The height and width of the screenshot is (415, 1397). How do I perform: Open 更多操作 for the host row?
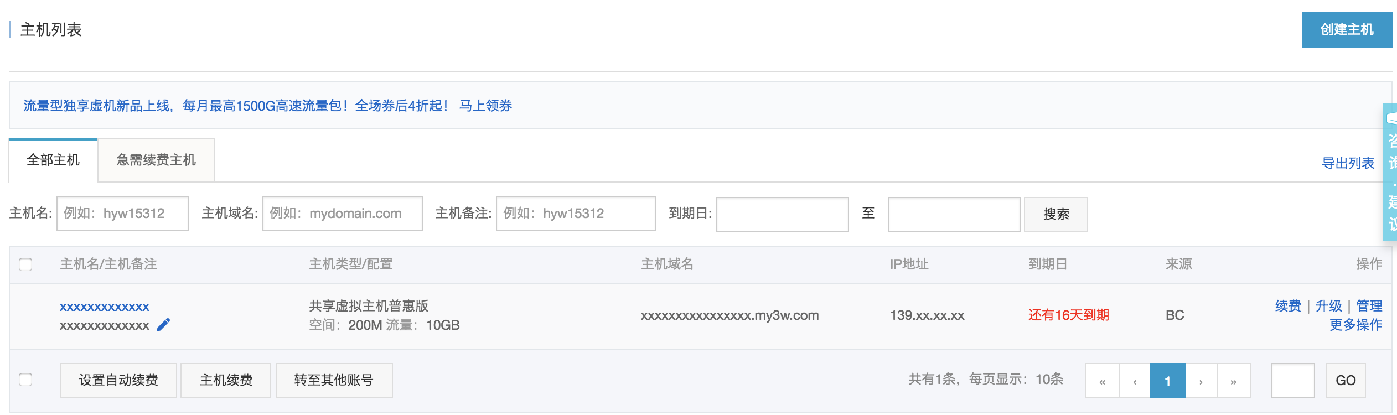point(1355,325)
